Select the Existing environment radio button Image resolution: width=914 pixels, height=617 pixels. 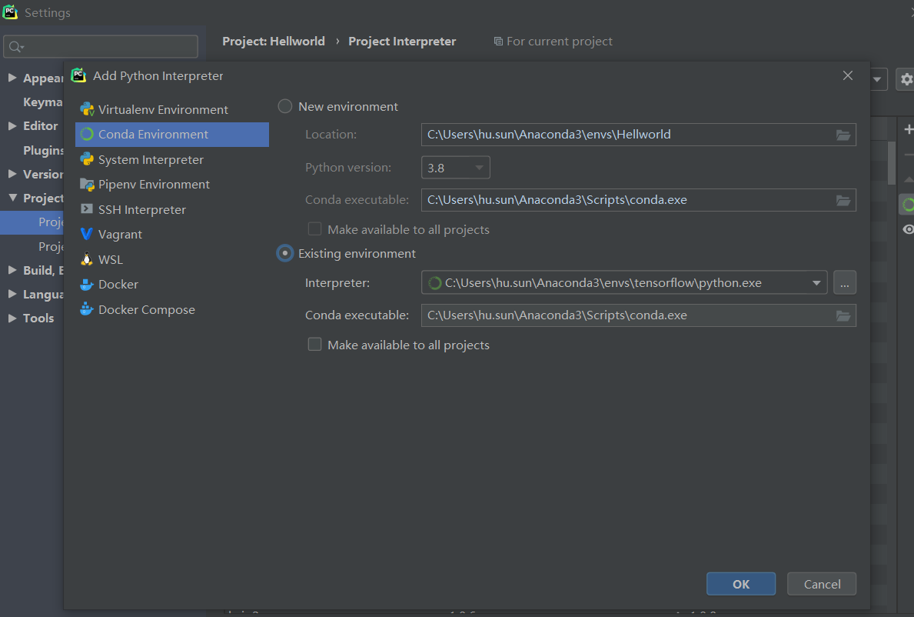(x=285, y=253)
